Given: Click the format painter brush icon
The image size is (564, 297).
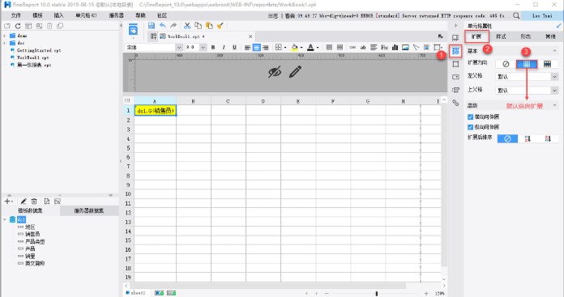Looking at the screenshot, I should (220, 26).
